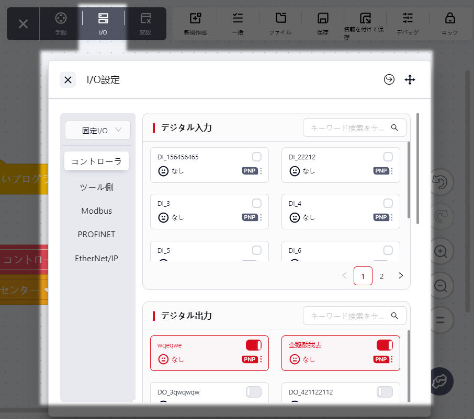Check the DI_156456465 checkbox
Screen dimensions: 474x419
[256, 157]
